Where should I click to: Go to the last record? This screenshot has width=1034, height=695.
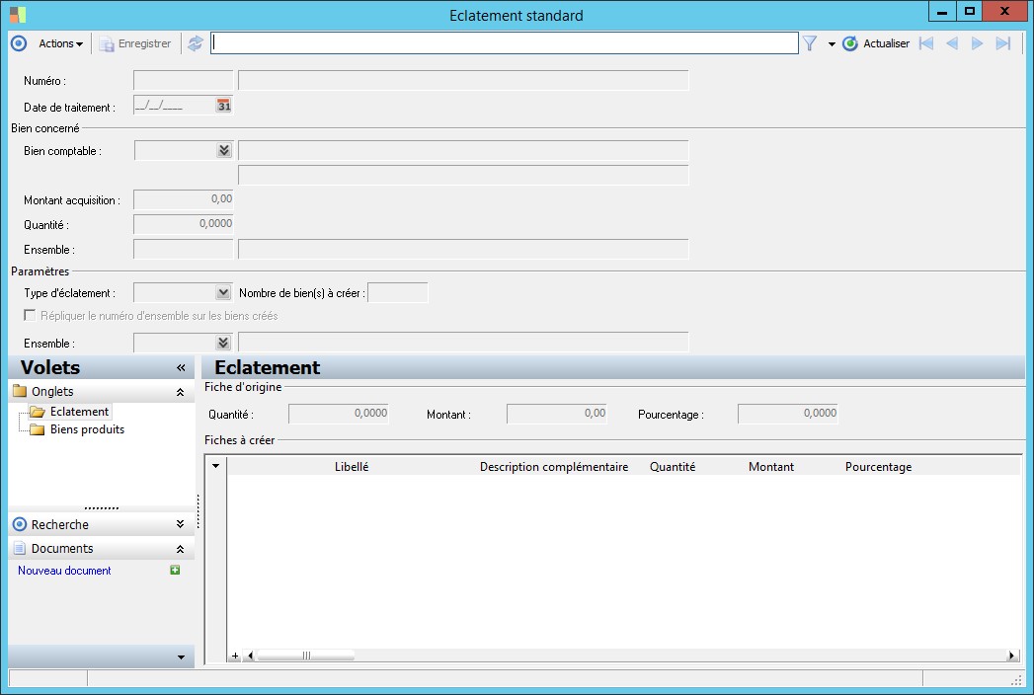coord(1003,43)
